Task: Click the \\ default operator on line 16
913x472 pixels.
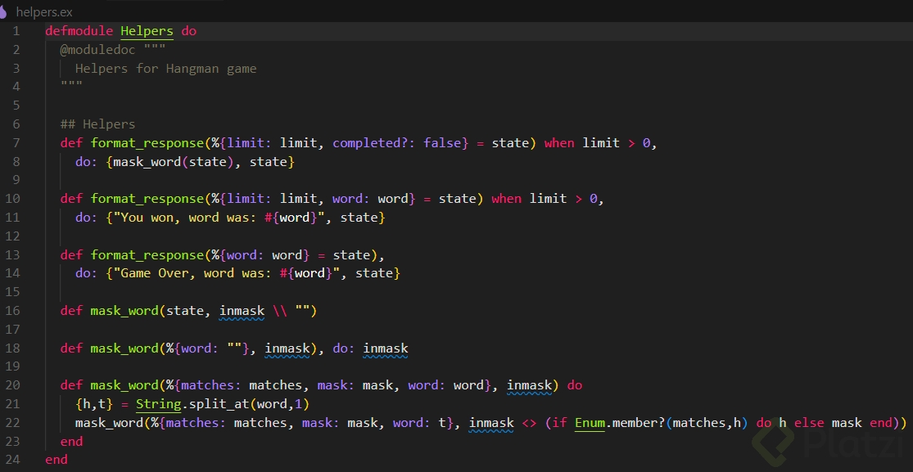Action: (x=279, y=311)
